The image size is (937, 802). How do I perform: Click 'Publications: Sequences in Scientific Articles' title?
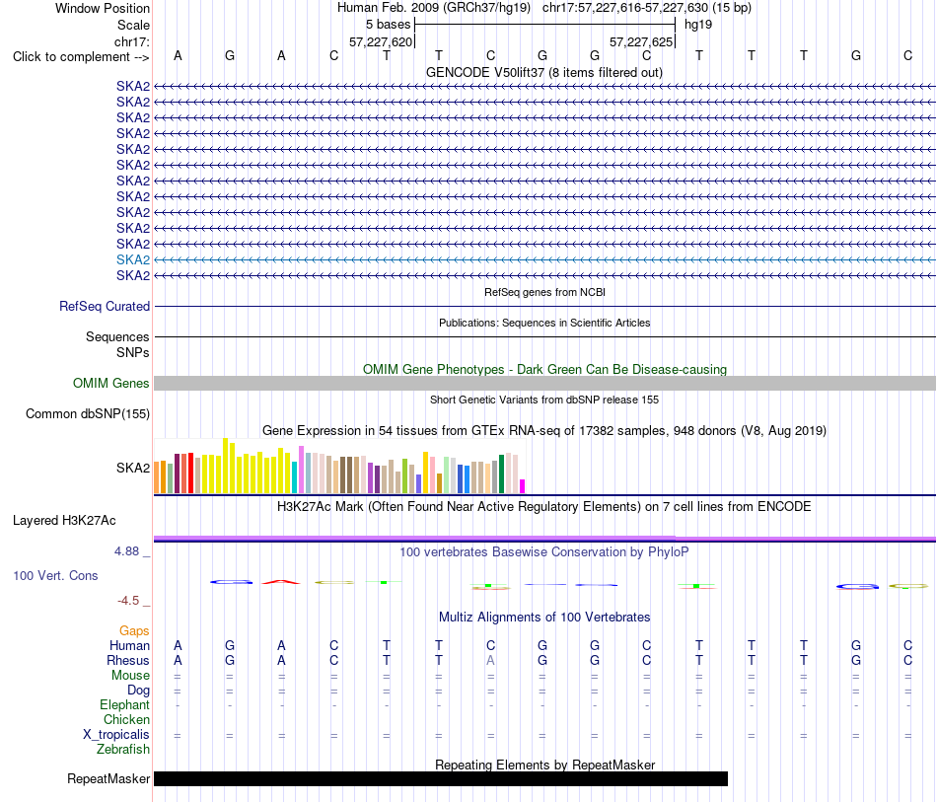544,323
